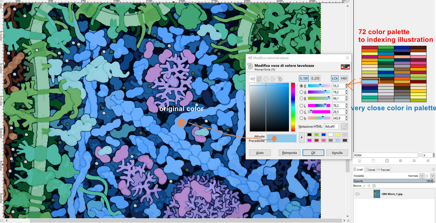Click the columns grid icon beside PC904

point(420,155)
